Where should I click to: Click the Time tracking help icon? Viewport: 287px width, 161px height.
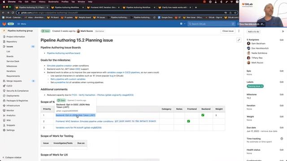click(x=282, y=139)
